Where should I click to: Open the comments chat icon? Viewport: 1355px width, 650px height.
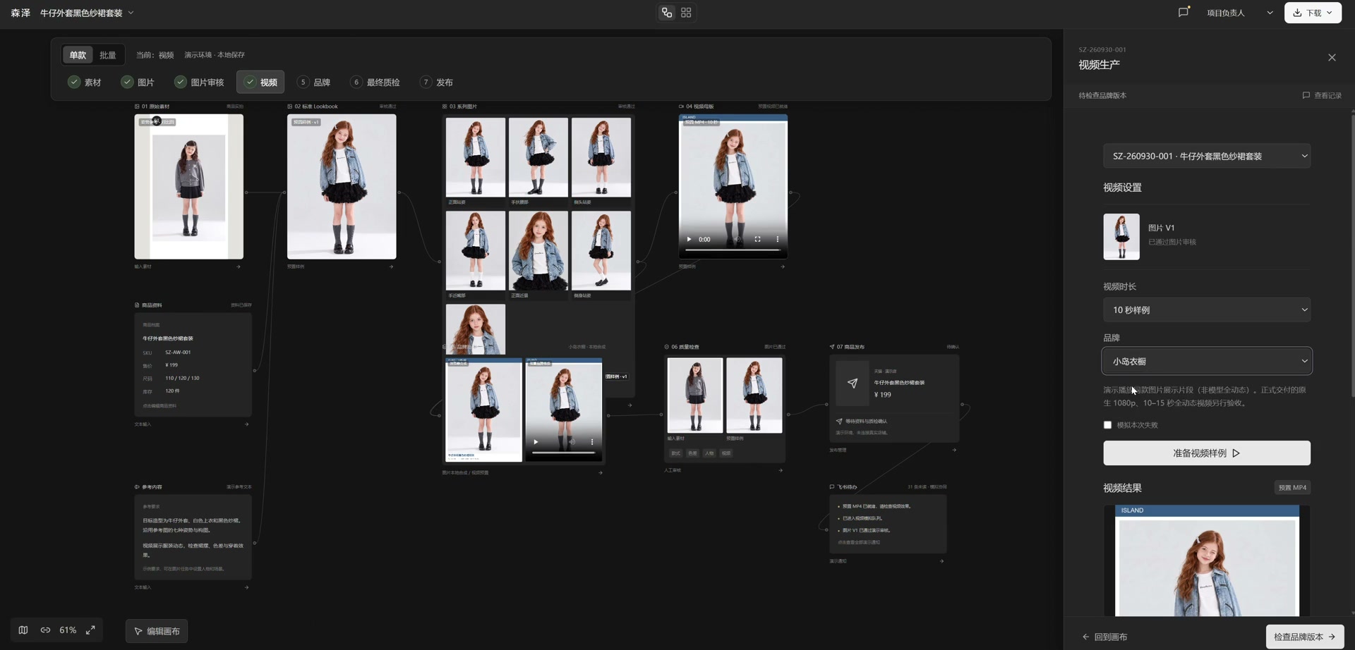[1184, 12]
